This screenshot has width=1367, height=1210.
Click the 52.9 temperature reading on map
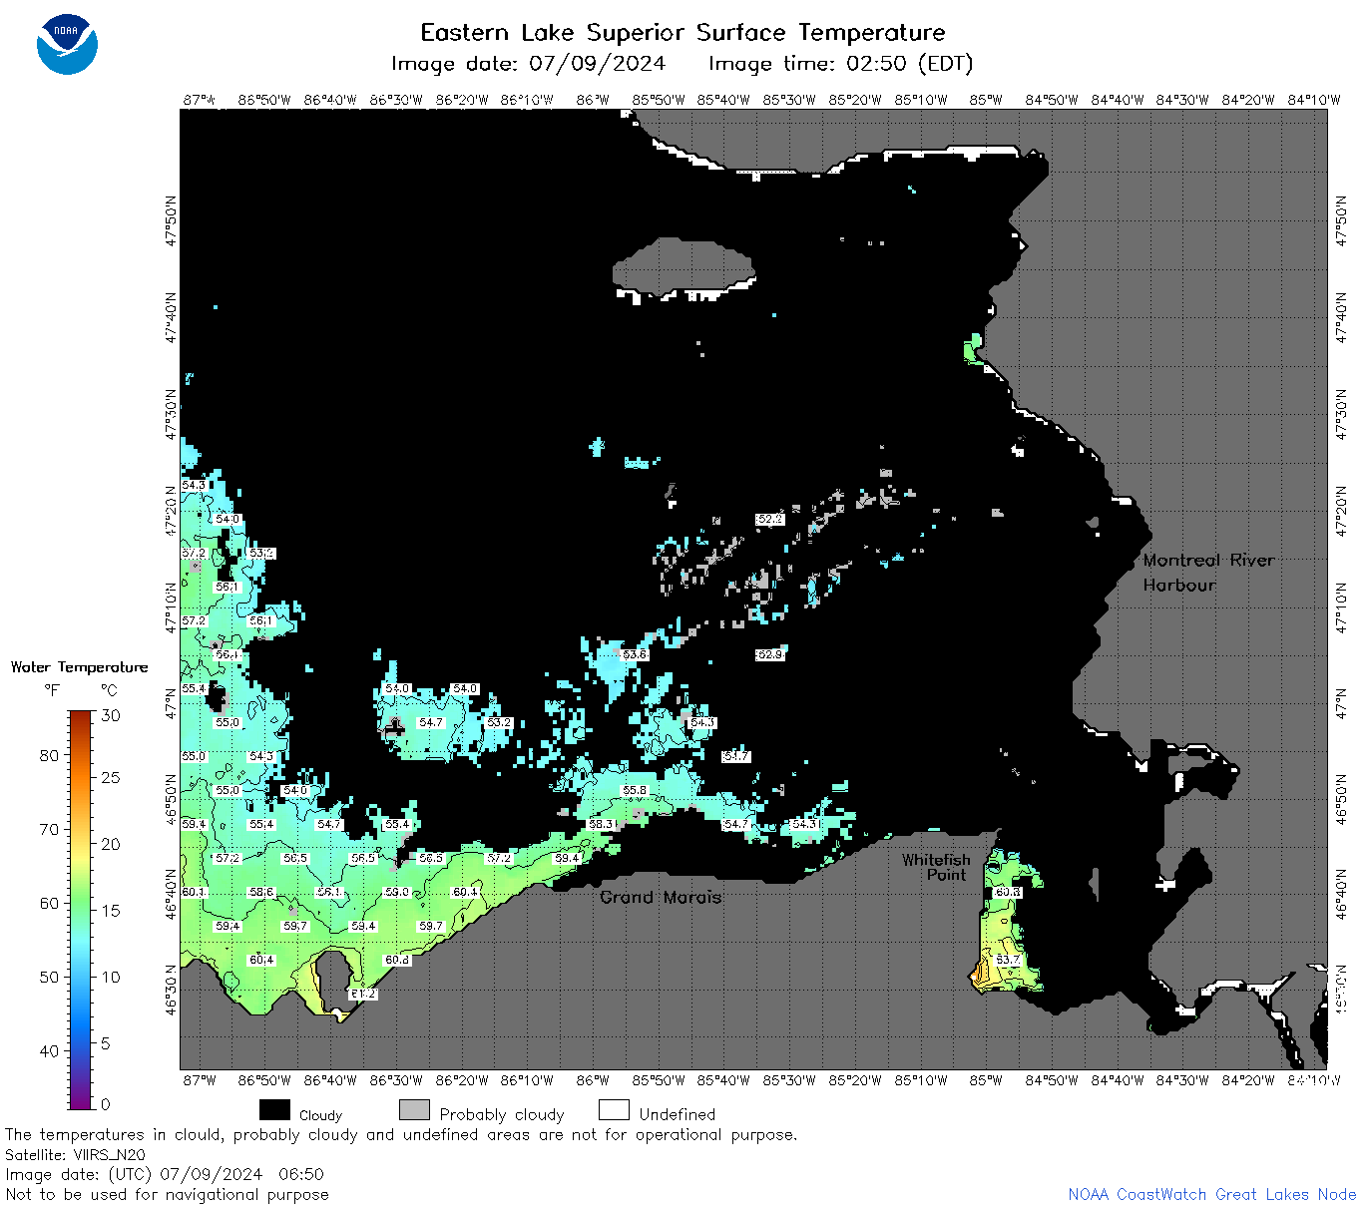pos(769,655)
